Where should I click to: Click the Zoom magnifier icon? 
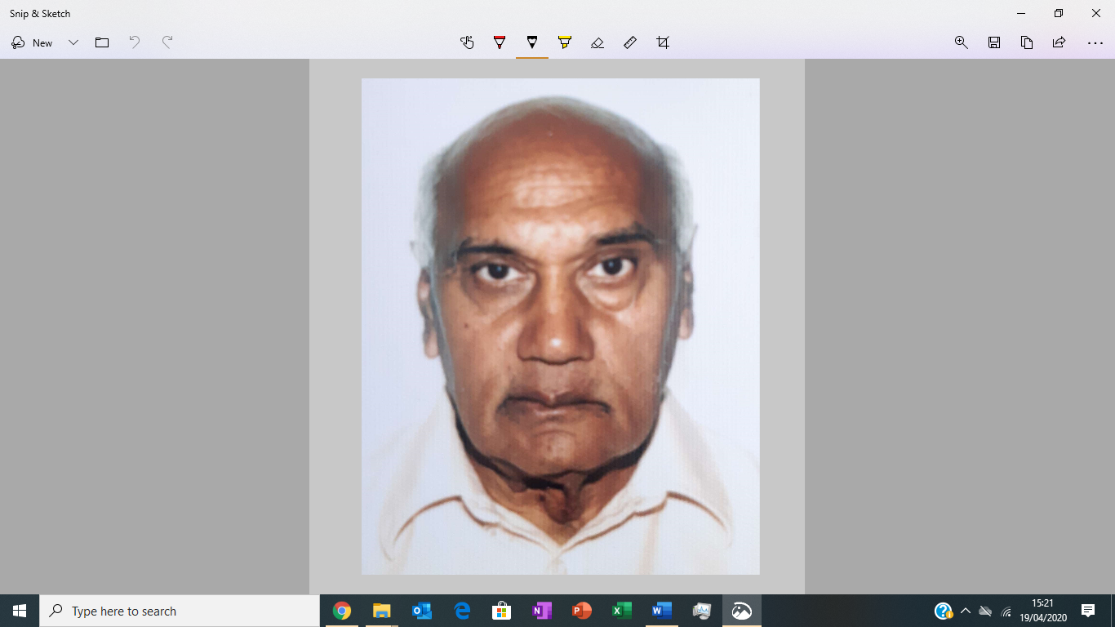pyautogui.click(x=961, y=42)
